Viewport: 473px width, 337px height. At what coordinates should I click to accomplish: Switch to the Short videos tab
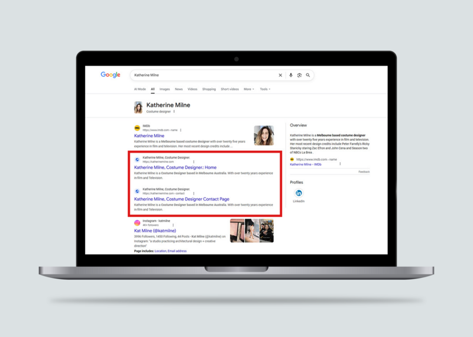click(229, 89)
